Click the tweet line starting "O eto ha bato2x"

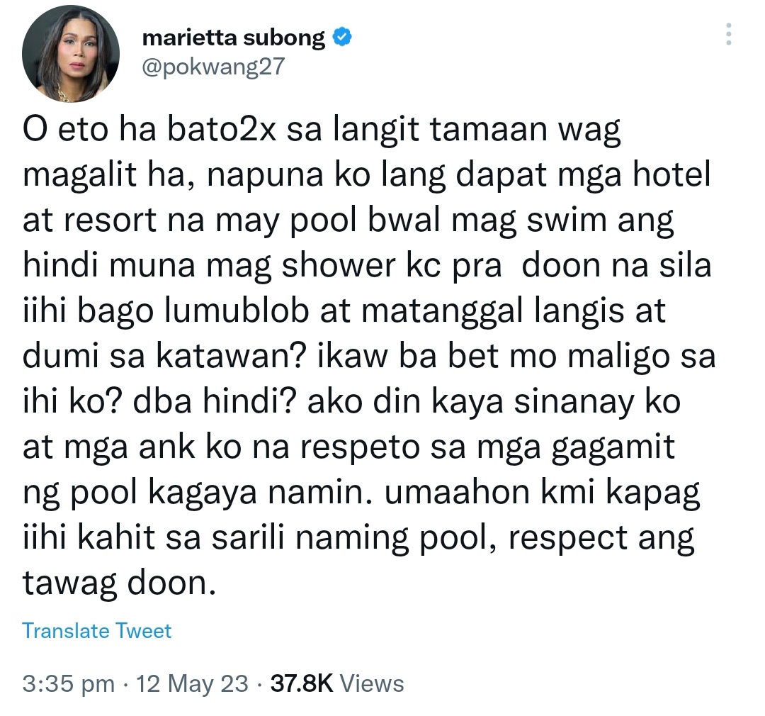coord(322,130)
